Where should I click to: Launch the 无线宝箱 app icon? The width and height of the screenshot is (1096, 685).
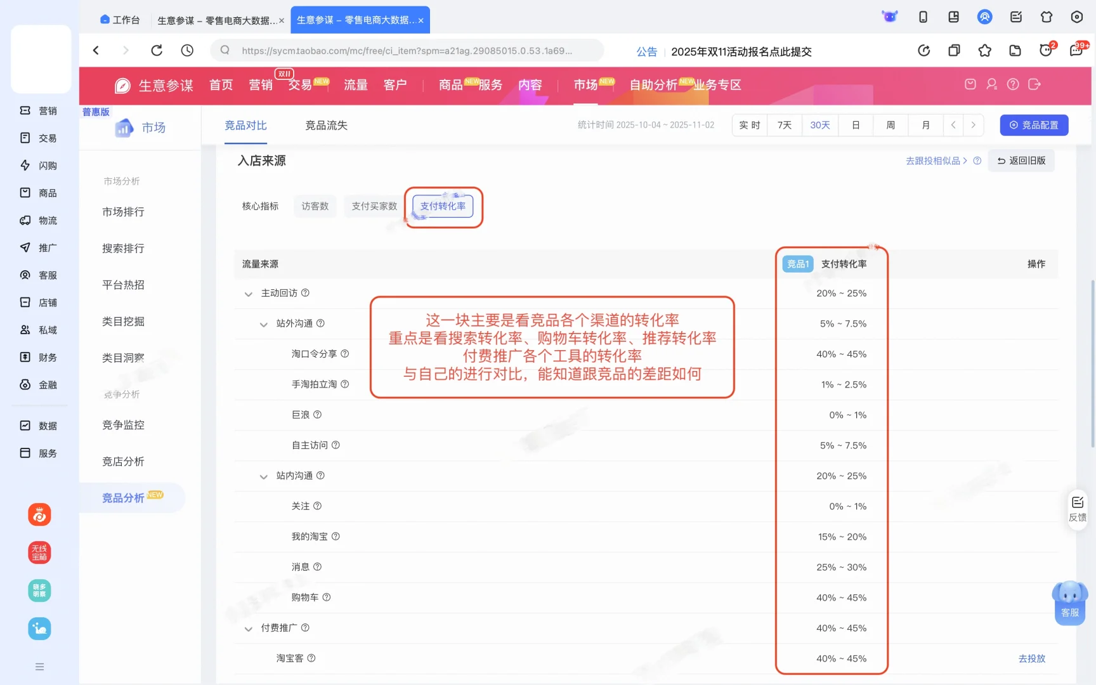[39, 552]
